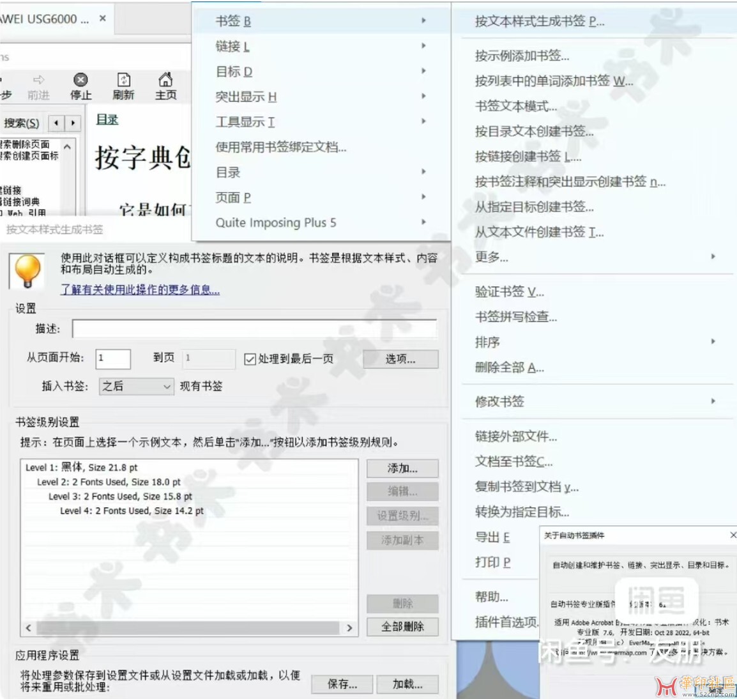Click the Forward (前进) arrow icon
The height and width of the screenshot is (699, 737).
tap(38, 80)
